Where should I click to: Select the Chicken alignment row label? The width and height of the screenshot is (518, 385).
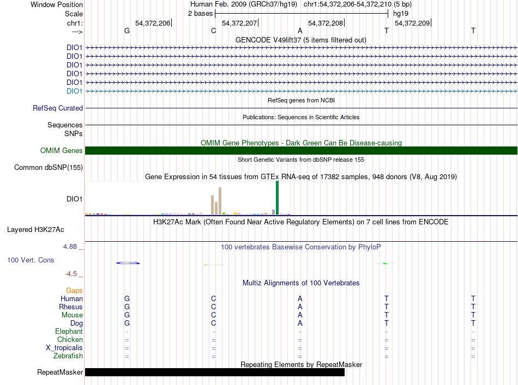tap(70, 339)
